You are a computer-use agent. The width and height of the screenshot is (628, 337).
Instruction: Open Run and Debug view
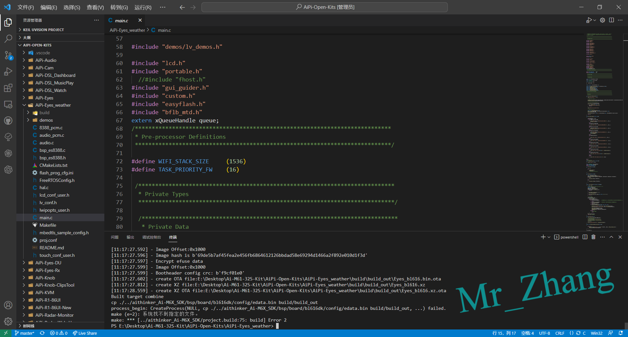point(8,71)
